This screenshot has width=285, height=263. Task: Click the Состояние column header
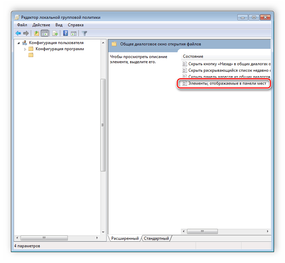(193, 56)
